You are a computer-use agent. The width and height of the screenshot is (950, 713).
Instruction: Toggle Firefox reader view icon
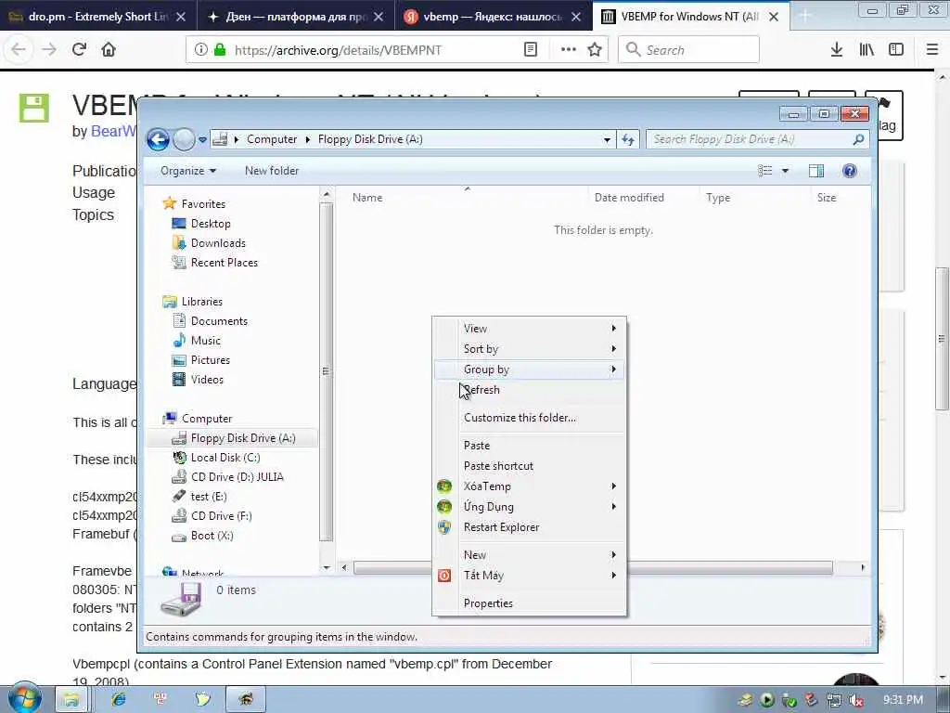tap(530, 50)
